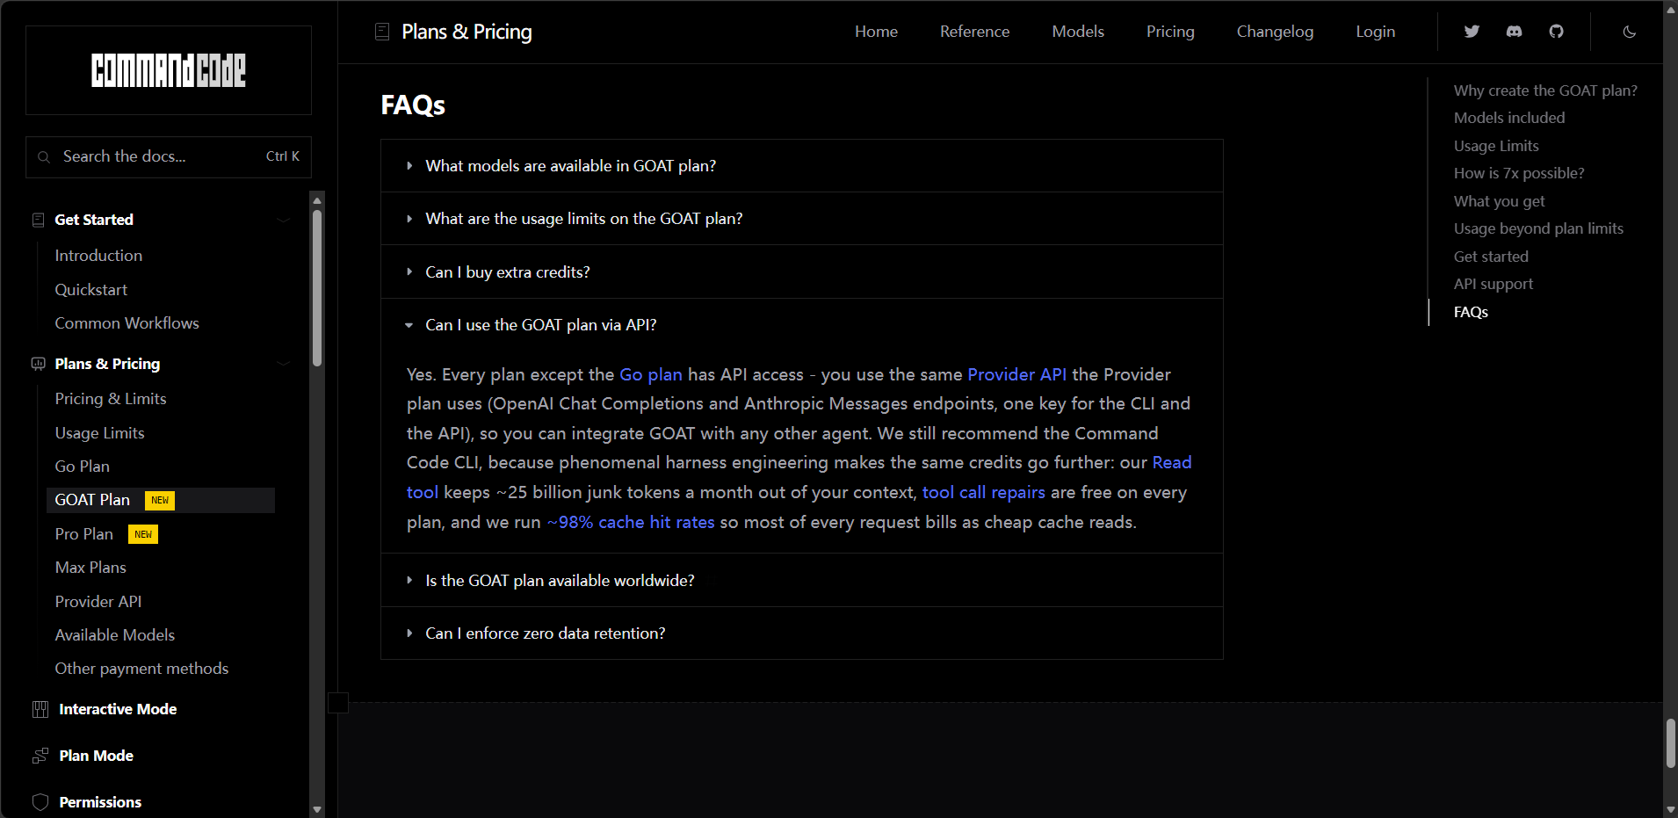Click the page scrollbar thumb

1670,743
